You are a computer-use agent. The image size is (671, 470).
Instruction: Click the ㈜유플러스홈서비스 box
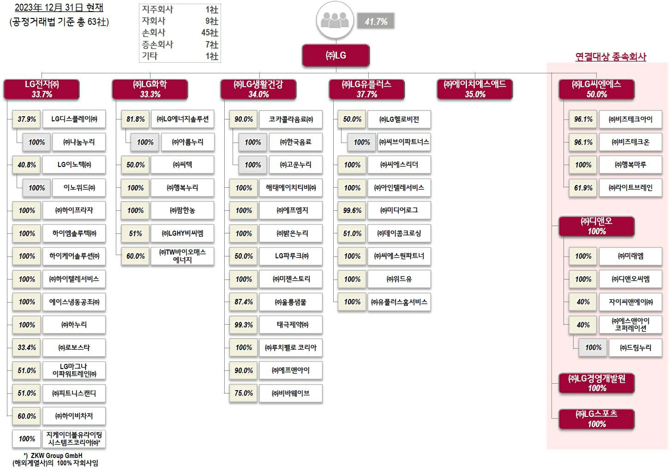(x=399, y=302)
